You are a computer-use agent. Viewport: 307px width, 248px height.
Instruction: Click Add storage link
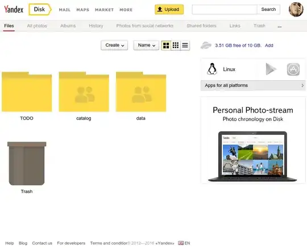[269, 46]
